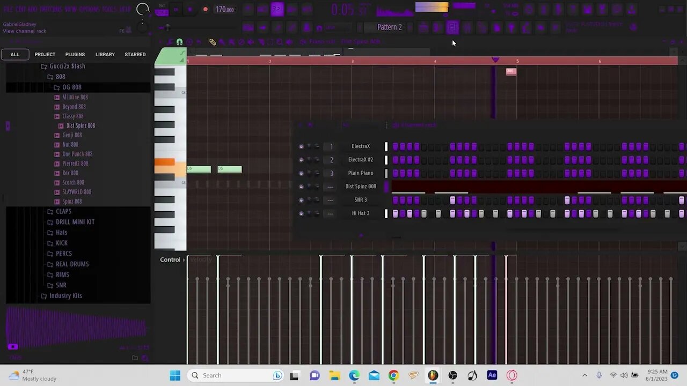Collapse the OG 808 folder
Viewport: 687px width, 386px height.
pyautogui.click(x=68, y=87)
